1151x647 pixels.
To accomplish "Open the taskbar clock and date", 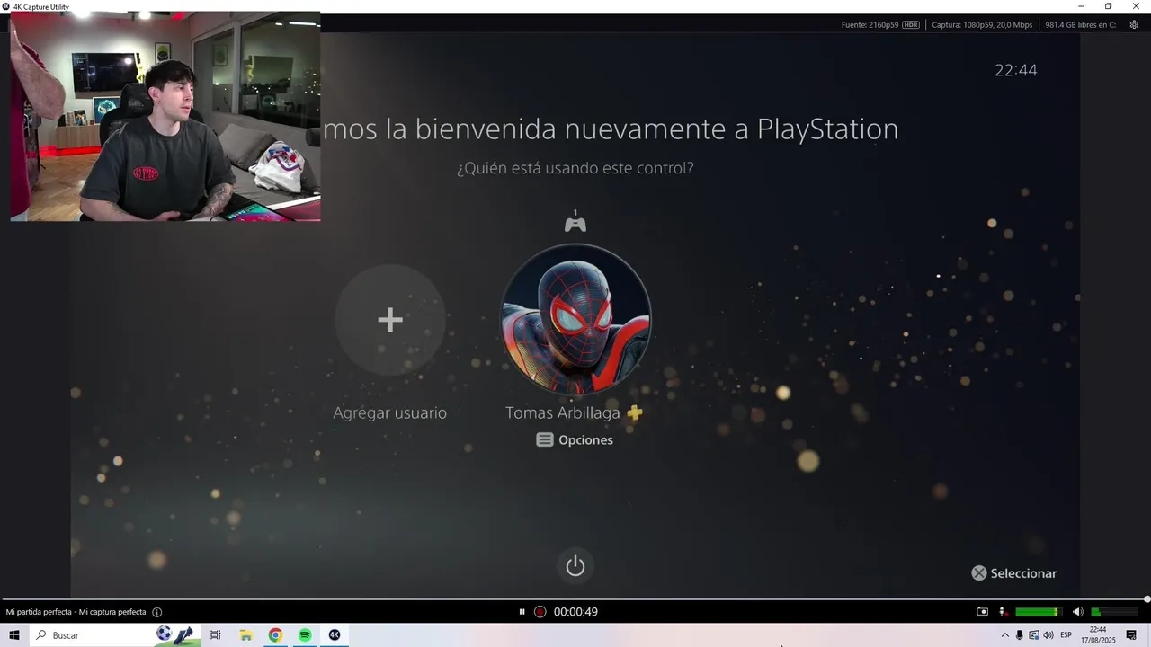I will [x=1098, y=635].
